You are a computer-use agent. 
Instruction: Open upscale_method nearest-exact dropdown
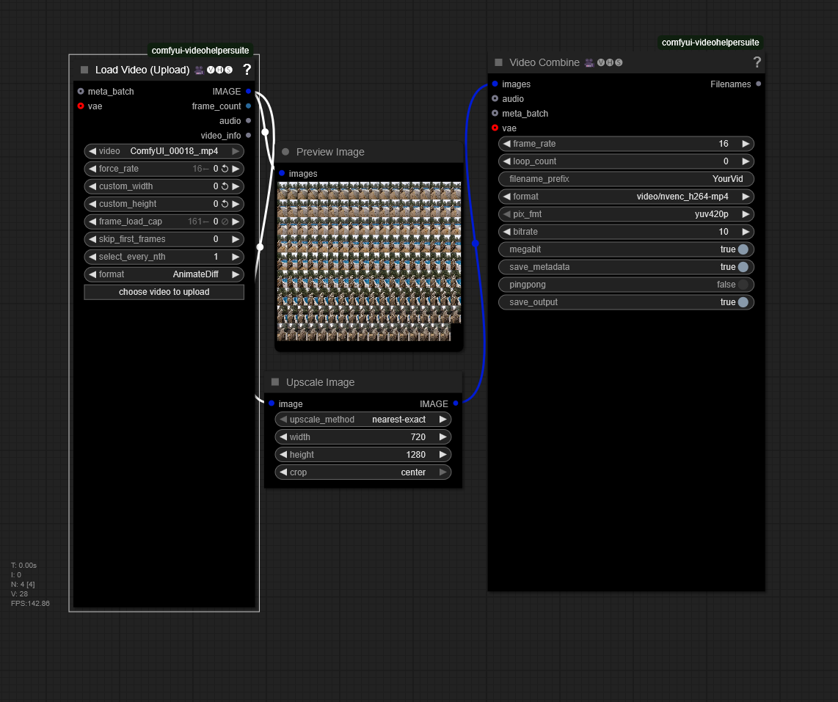pyautogui.click(x=363, y=420)
